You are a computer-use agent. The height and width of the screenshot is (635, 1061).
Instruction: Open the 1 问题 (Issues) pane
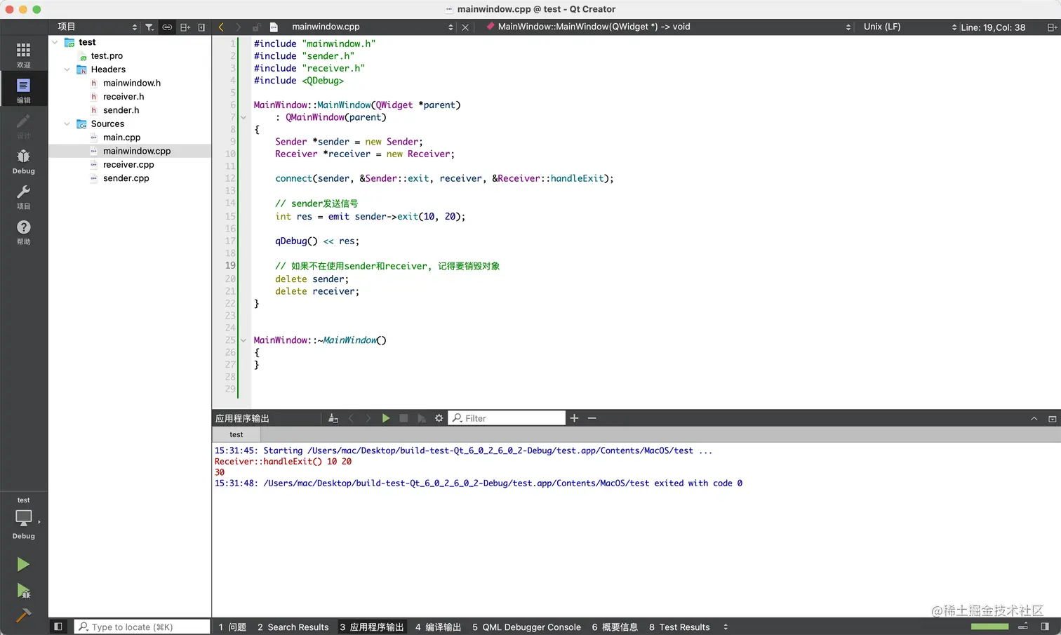232,627
